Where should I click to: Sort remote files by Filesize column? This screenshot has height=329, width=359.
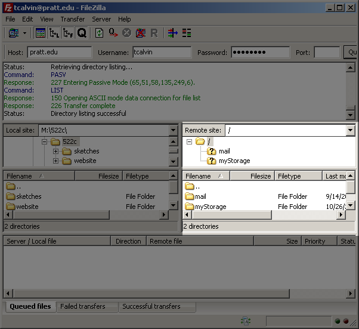[x=252, y=176]
